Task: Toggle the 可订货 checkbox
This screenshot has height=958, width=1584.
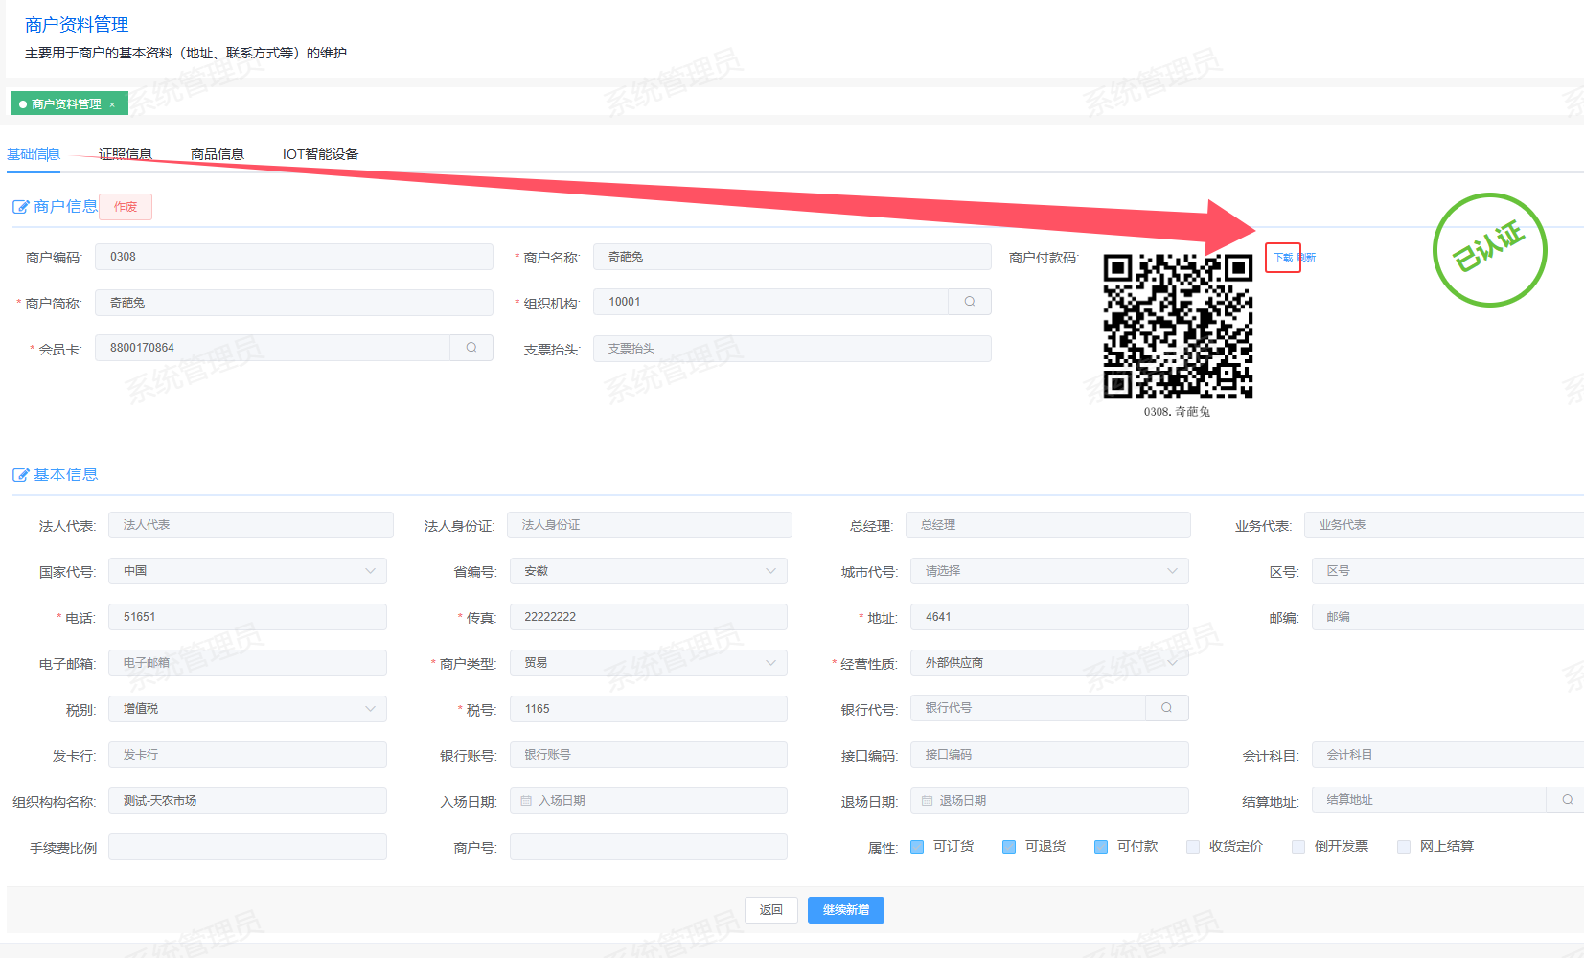Action: (917, 847)
